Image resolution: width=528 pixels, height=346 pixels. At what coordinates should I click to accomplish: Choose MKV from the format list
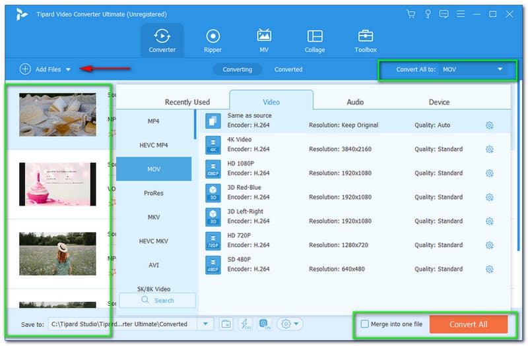click(x=153, y=217)
